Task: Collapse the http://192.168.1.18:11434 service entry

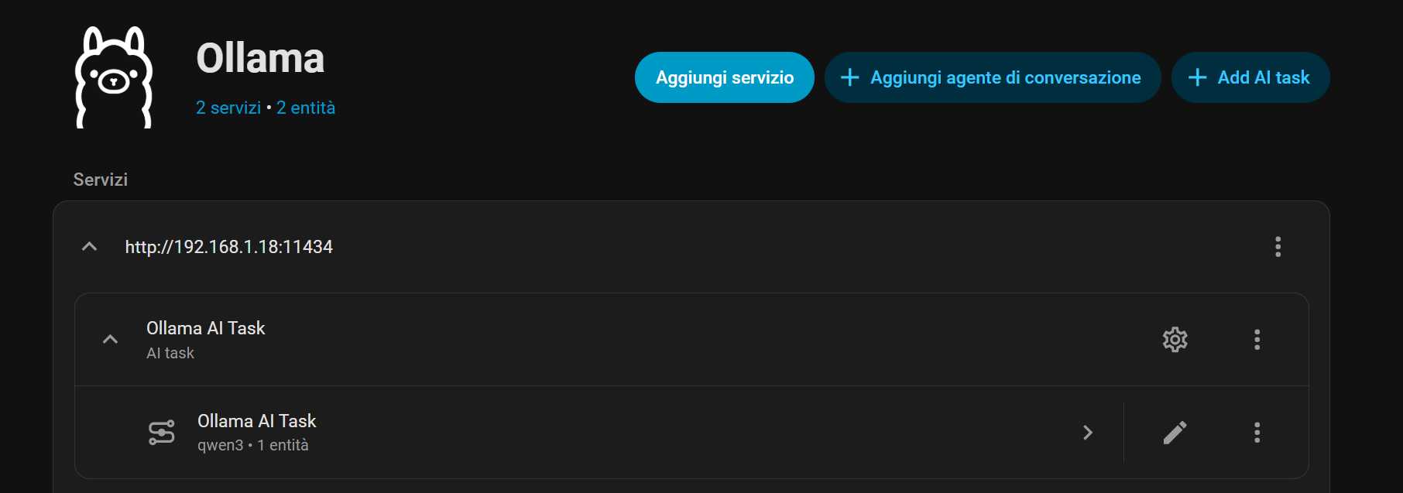Action: pos(89,247)
